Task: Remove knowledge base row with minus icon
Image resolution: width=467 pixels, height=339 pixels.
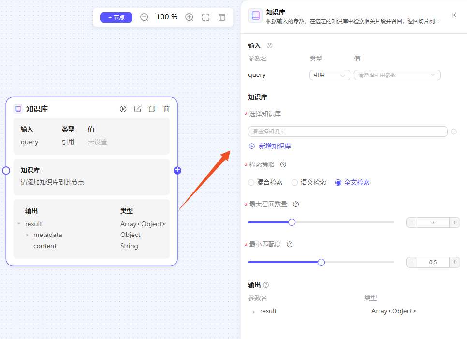Action: (454, 132)
